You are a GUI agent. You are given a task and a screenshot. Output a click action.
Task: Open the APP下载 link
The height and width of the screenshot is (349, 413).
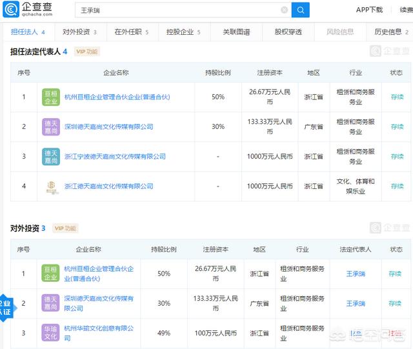pos(369,10)
